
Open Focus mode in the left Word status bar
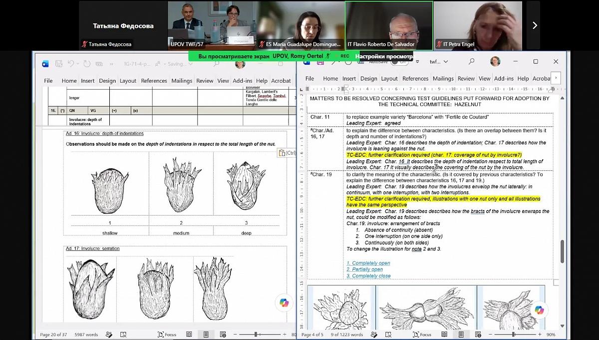pos(167,335)
